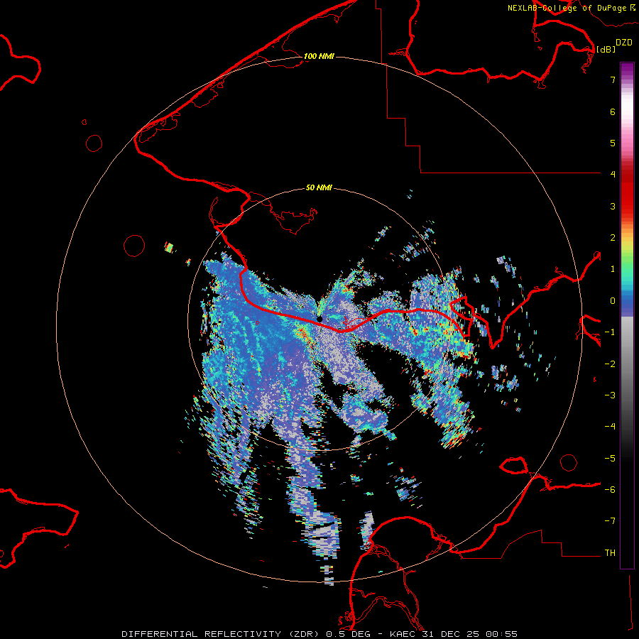
Task: Click the -3 tick label on scale
Action: (610, 395)
